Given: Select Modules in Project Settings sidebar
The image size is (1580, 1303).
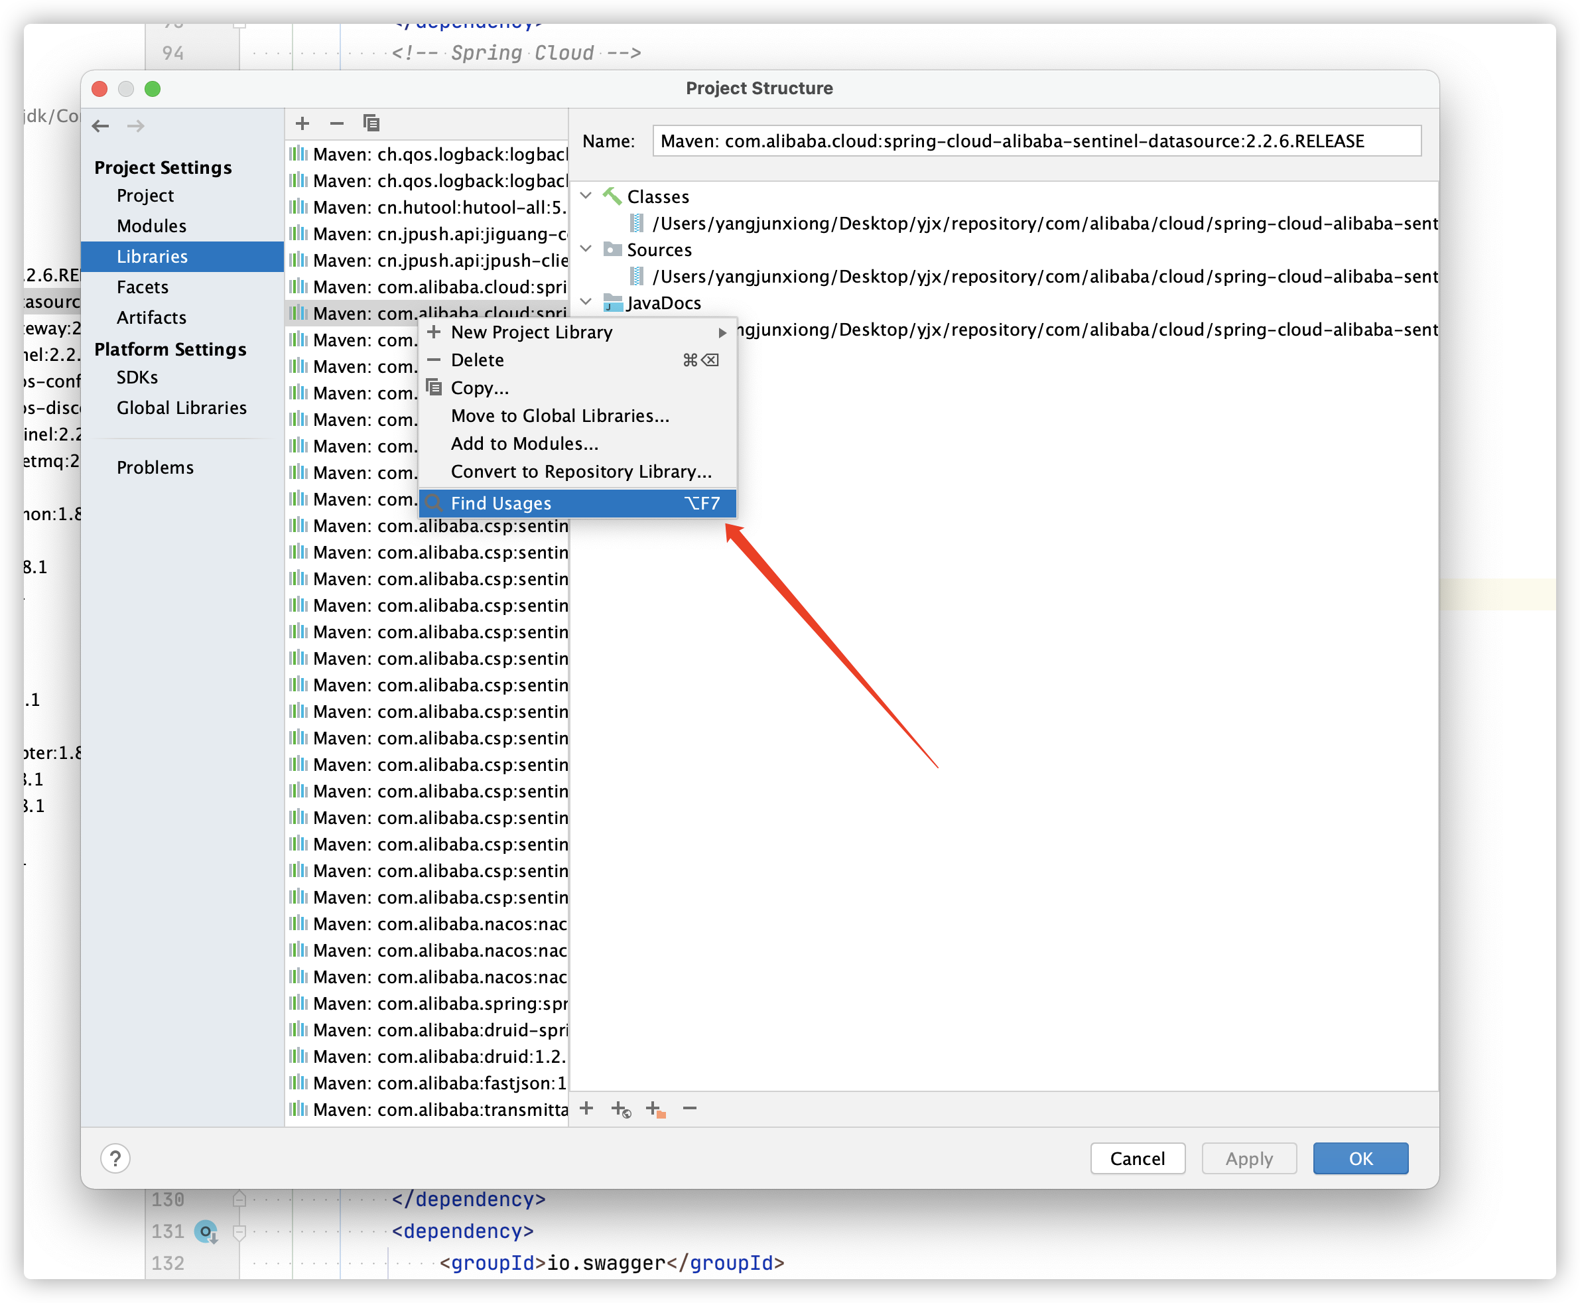Looking at the screenshot, I should pyautogui.click(x=151, y=226).
